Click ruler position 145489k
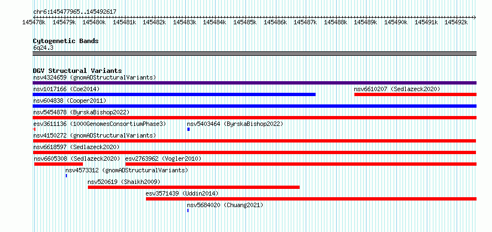 tap(366, 22)
